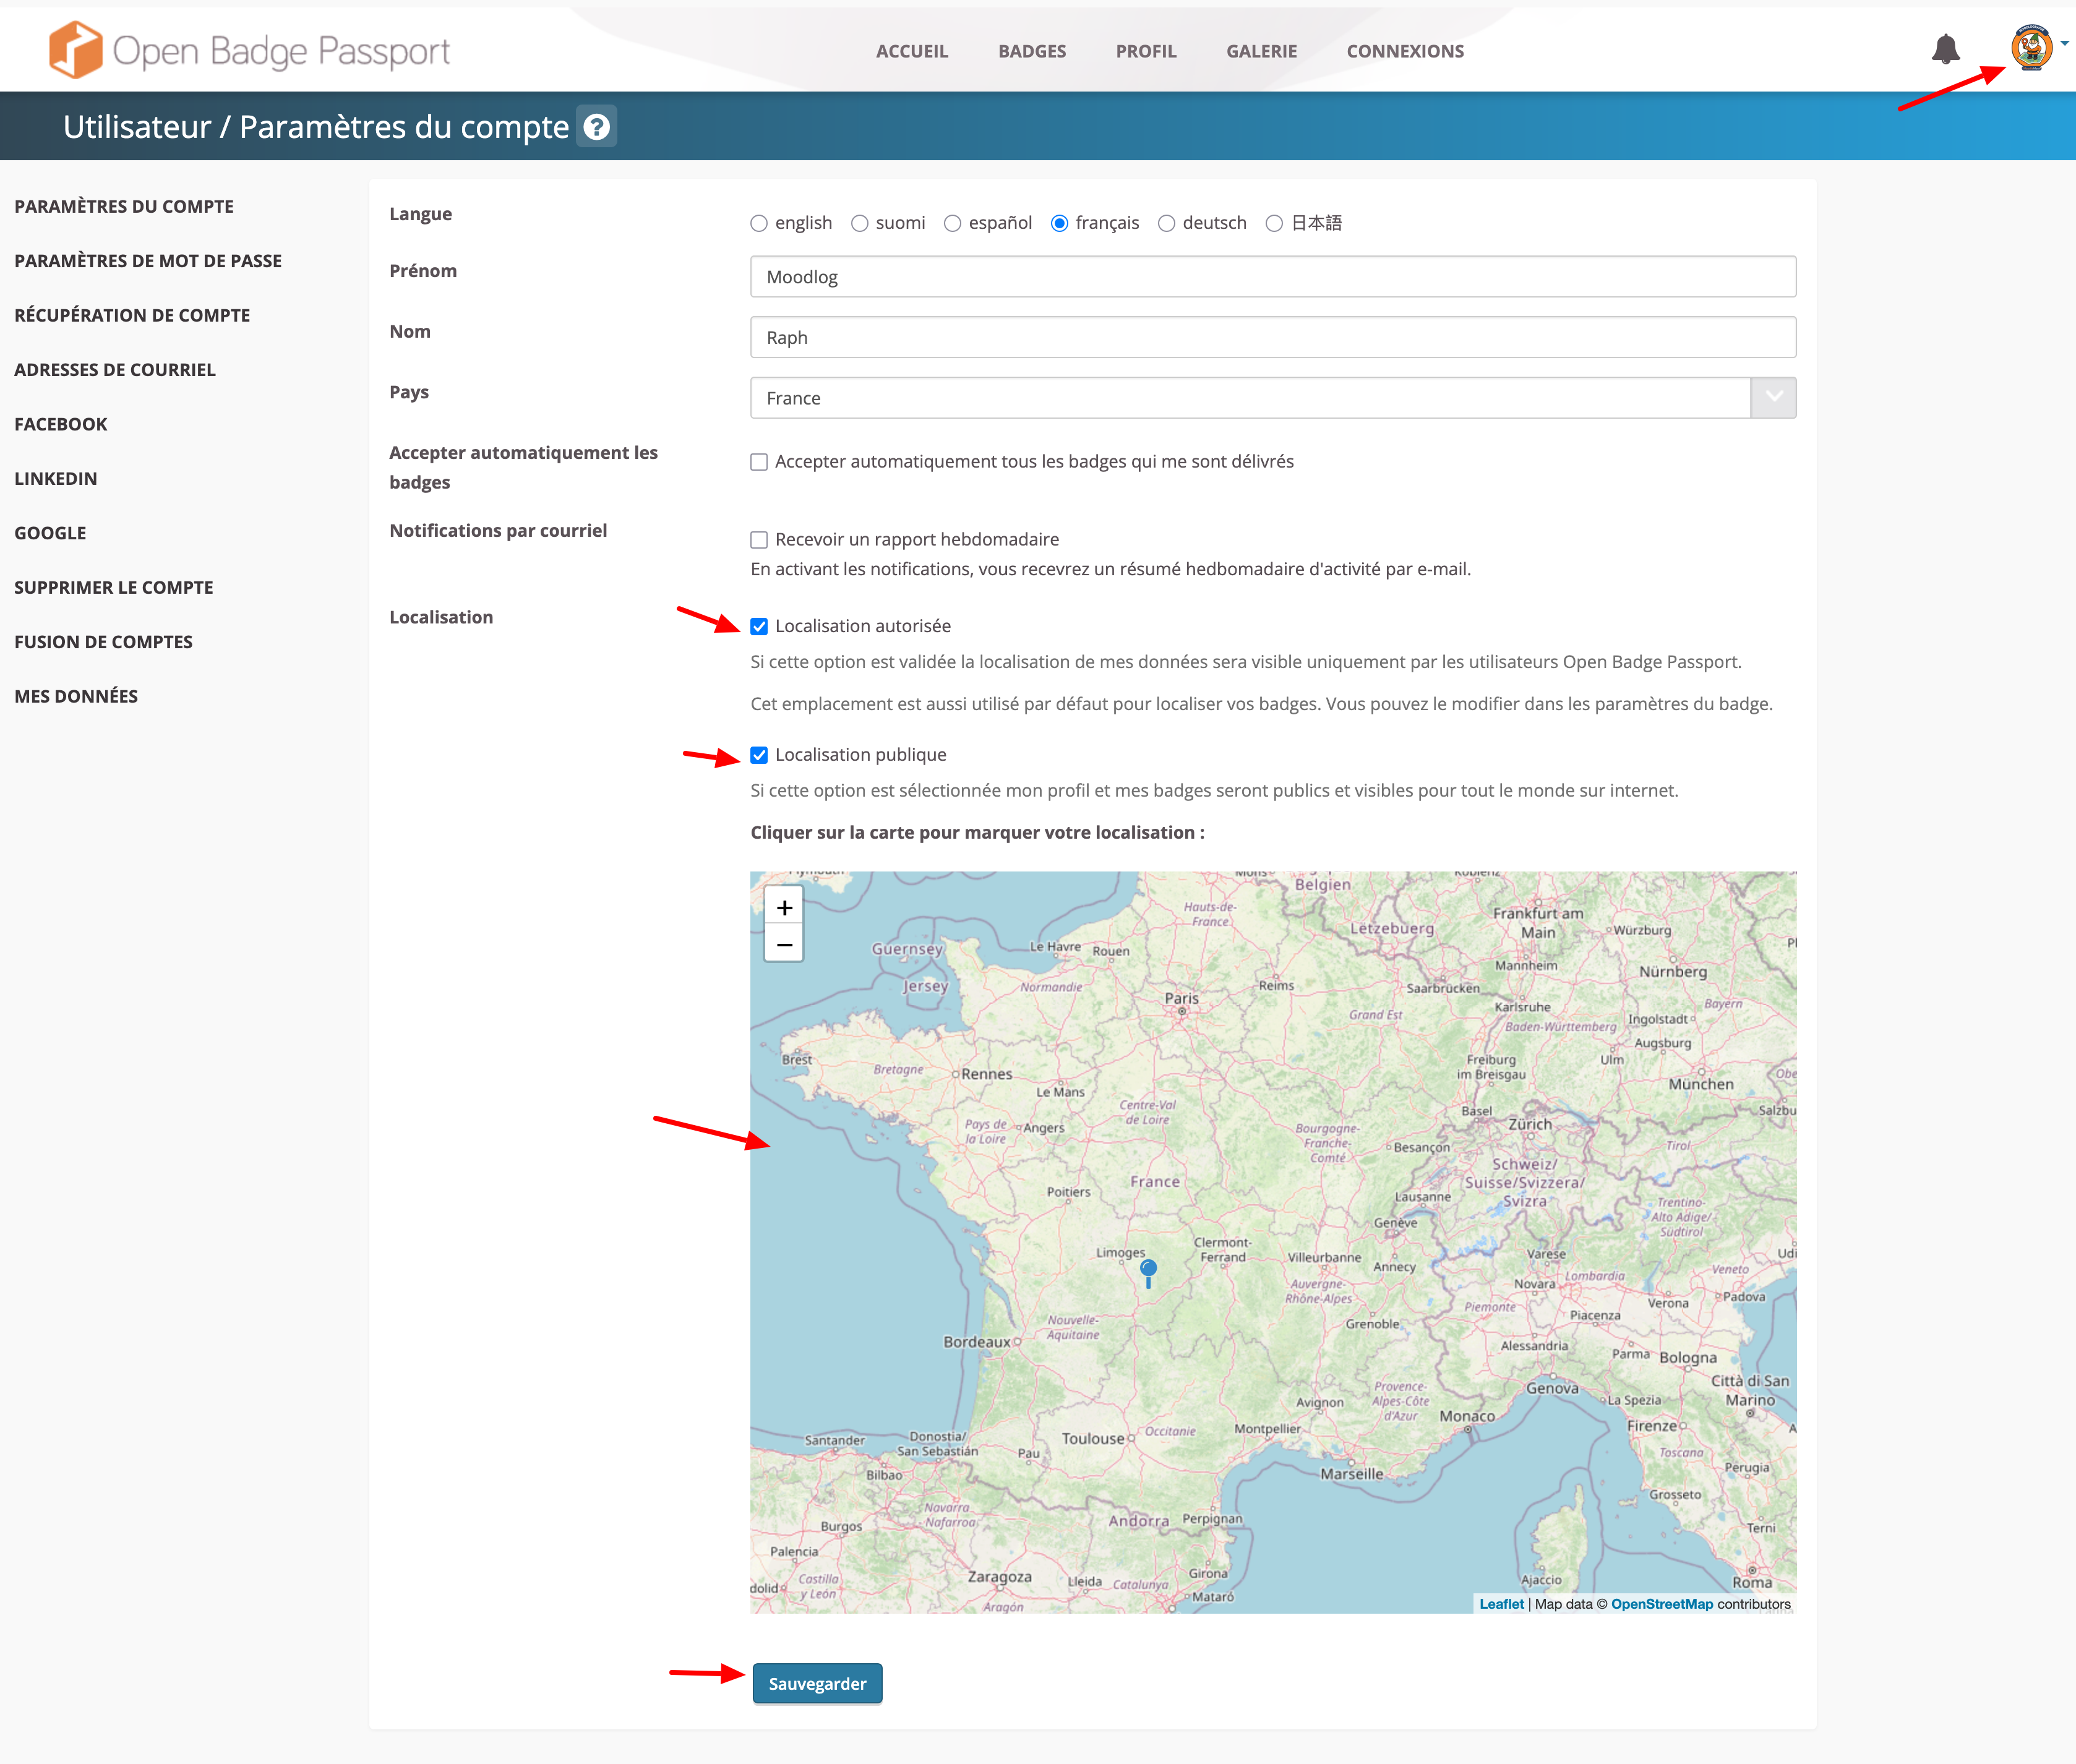This screenshot has height=1764, width=2076.
Task: Click the Sauvegarder button
Action: (x=817, y=1683)
